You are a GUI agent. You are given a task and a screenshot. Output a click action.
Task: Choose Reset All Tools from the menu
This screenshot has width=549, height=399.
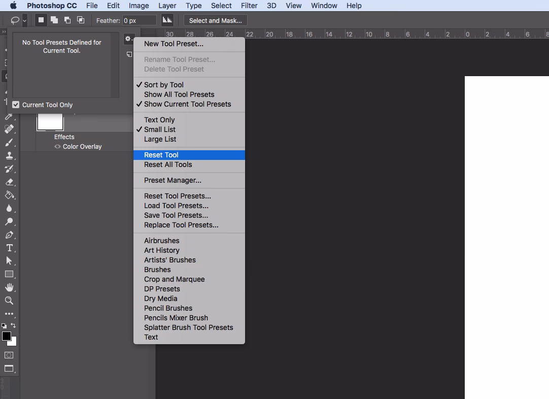(167, 164)
